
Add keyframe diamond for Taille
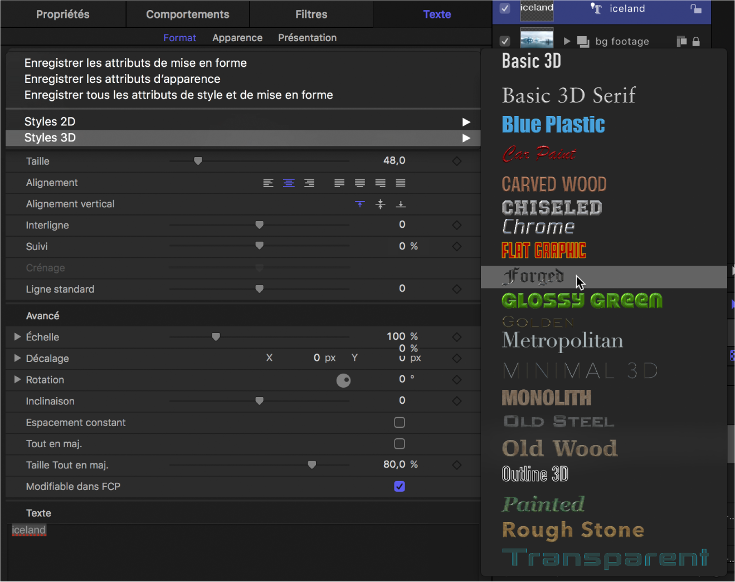(x=457, y=161)
